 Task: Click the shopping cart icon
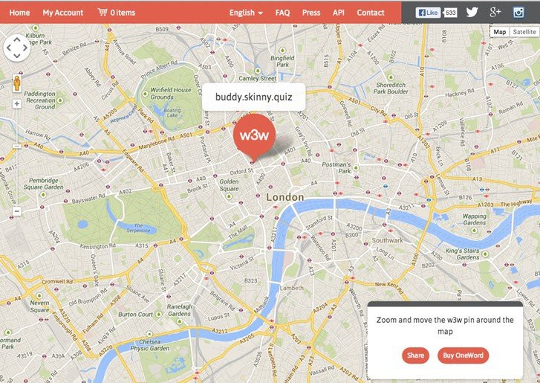103,12
